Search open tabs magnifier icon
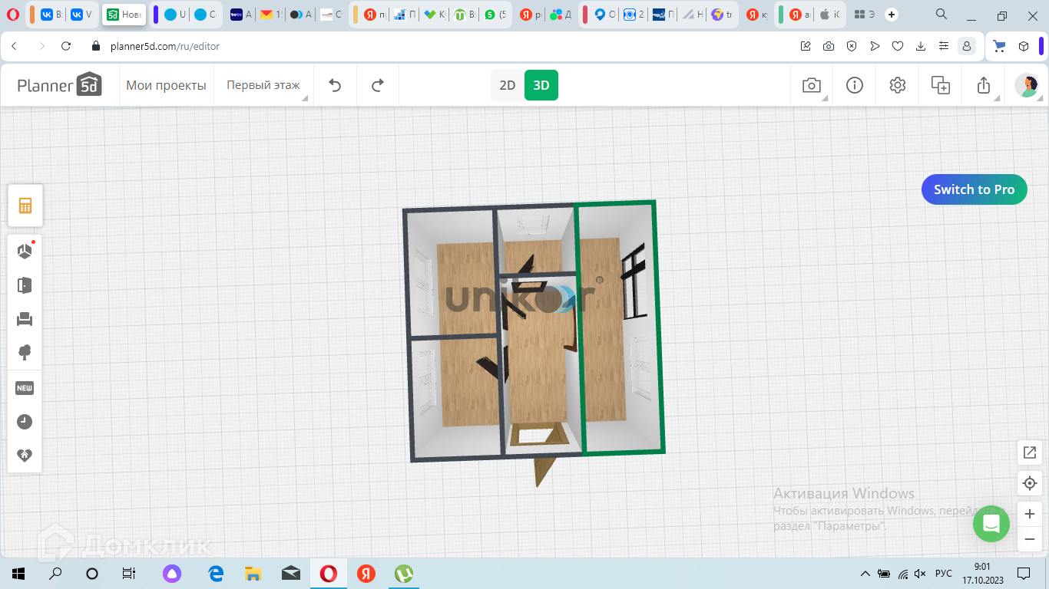1049x589 pixels. tap(941, 15)
